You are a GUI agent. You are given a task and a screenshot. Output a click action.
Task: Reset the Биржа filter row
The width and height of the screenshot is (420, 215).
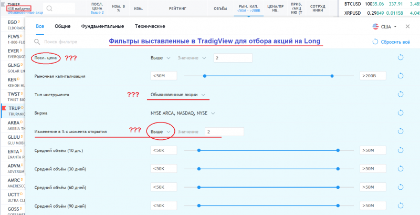coord(401,113)
